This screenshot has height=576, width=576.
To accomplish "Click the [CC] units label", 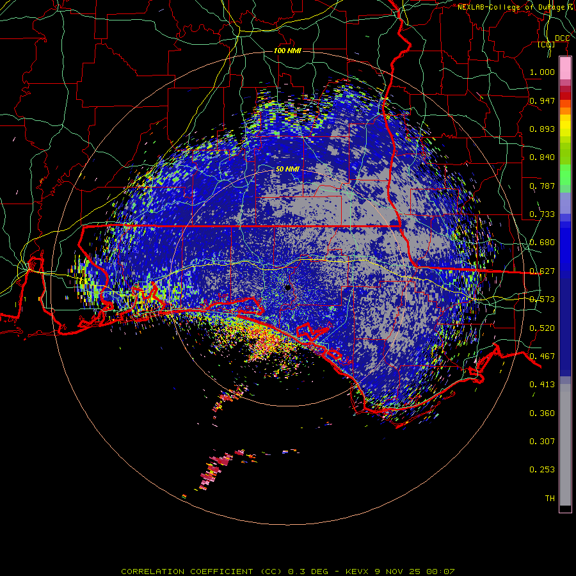I will (547, 44).
